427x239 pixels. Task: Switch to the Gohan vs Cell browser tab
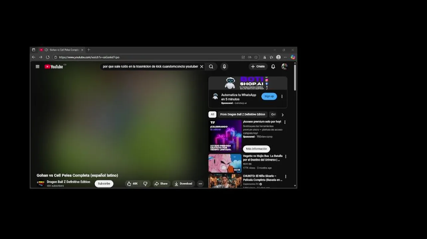(62, 50)
